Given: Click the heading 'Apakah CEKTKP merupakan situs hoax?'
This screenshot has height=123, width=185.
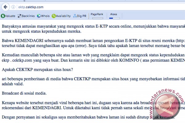Looking at the screenshot, I should click(37, 69).
